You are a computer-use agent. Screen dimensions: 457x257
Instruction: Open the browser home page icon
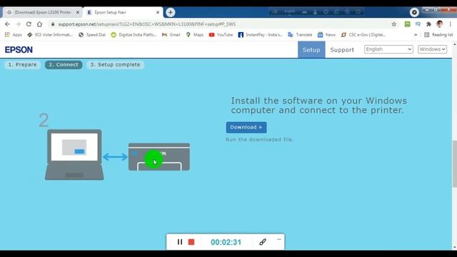click(40, 24)
